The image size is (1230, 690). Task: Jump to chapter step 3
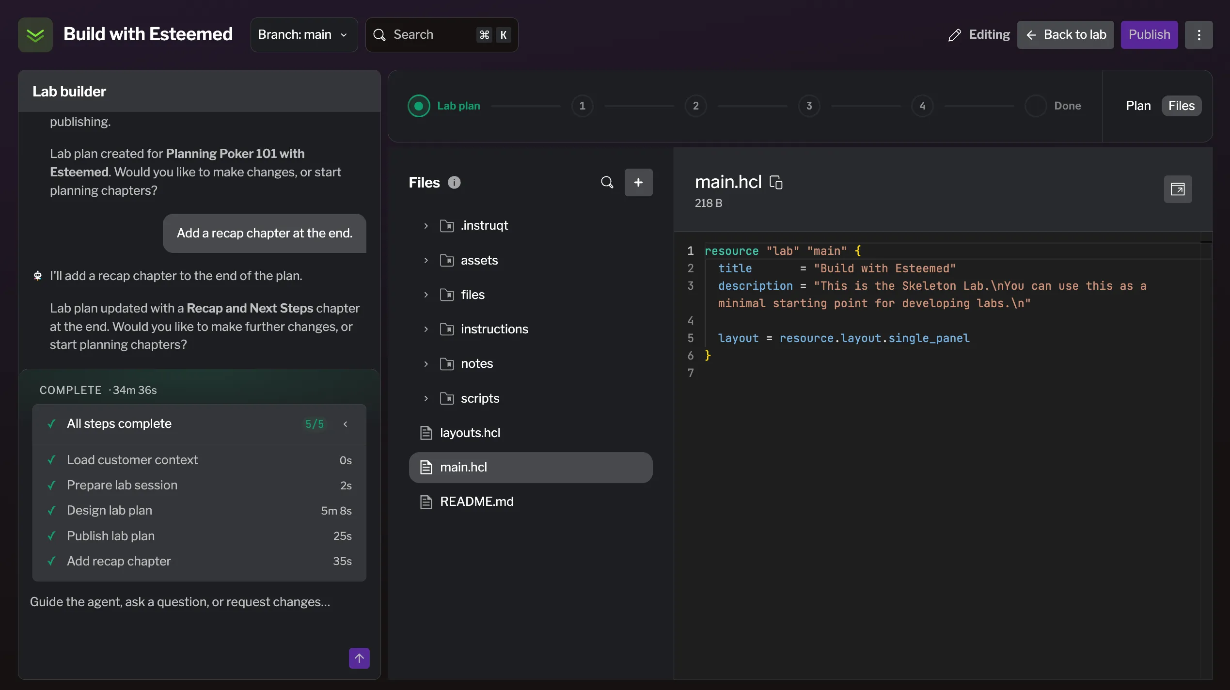pos(809,106)
